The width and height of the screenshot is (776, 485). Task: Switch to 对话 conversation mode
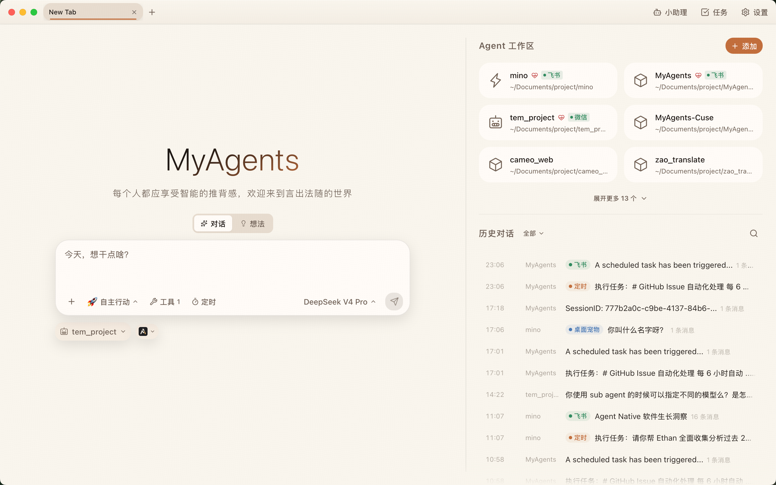tap(213, 224)
